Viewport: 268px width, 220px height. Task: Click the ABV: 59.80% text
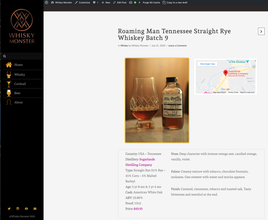[134, 198]
